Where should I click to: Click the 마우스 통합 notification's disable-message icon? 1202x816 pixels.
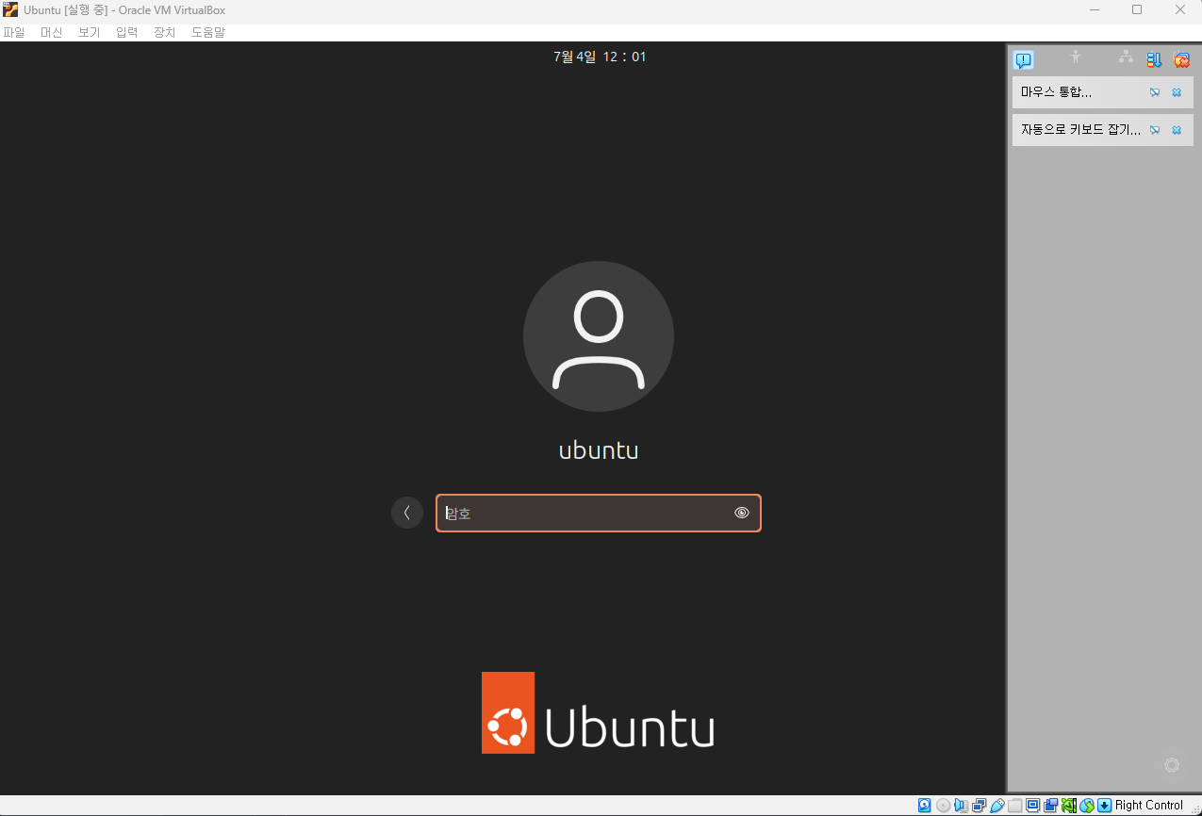tap(1155, 92)
